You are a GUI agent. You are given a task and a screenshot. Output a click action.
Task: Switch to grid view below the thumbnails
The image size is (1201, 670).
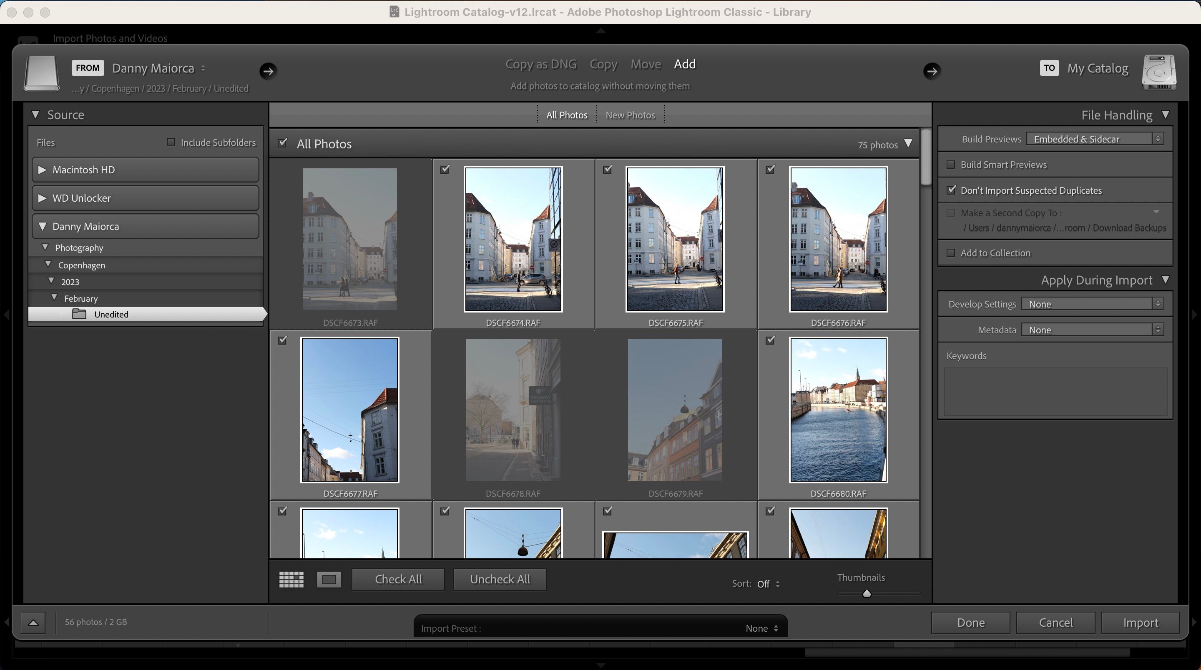(x=291, y=579)
